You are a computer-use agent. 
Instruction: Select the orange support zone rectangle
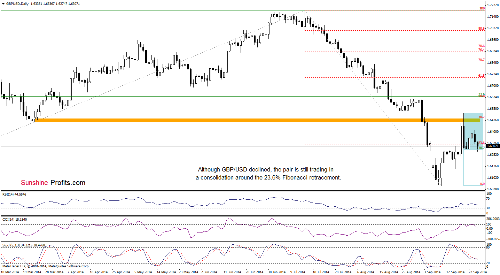(257, 120)
